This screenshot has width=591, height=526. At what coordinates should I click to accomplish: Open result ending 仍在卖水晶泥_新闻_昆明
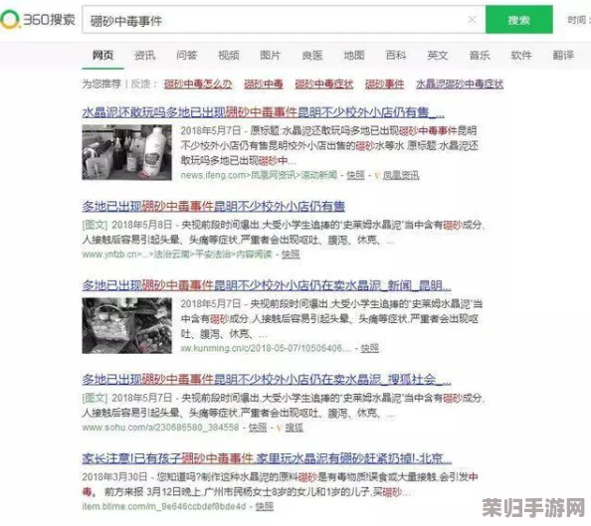point(267,285)
